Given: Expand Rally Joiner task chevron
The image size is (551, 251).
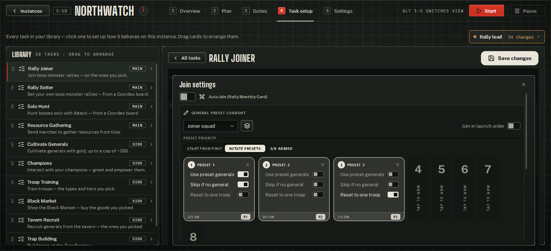Looking at the screenshot, I should click(x=152, y=69).
